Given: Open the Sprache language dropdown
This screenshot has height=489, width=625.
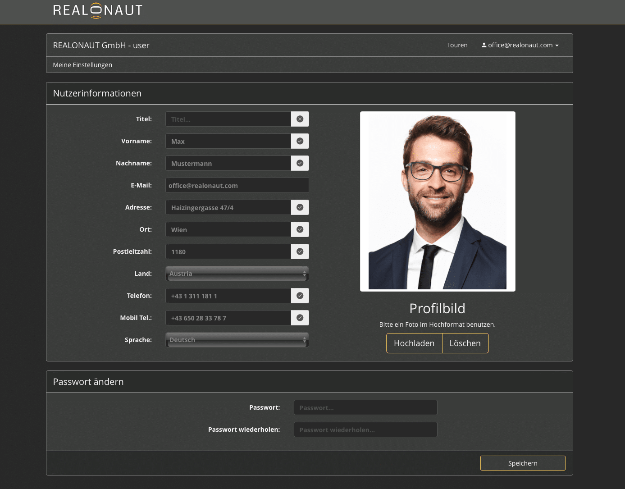Looking at the screenshot, I should click(237, 340).
